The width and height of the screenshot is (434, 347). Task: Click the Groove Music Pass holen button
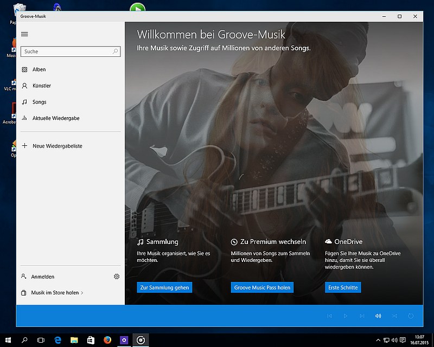(x=262, y=287)
